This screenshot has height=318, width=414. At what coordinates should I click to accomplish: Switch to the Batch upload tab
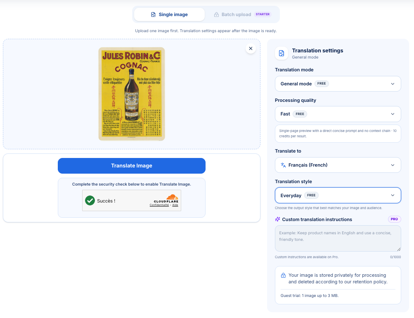[241, 14]
